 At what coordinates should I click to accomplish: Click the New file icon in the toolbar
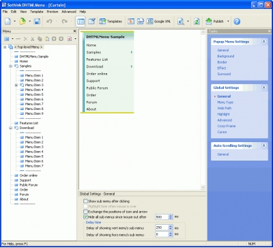[x=8, y=21]
